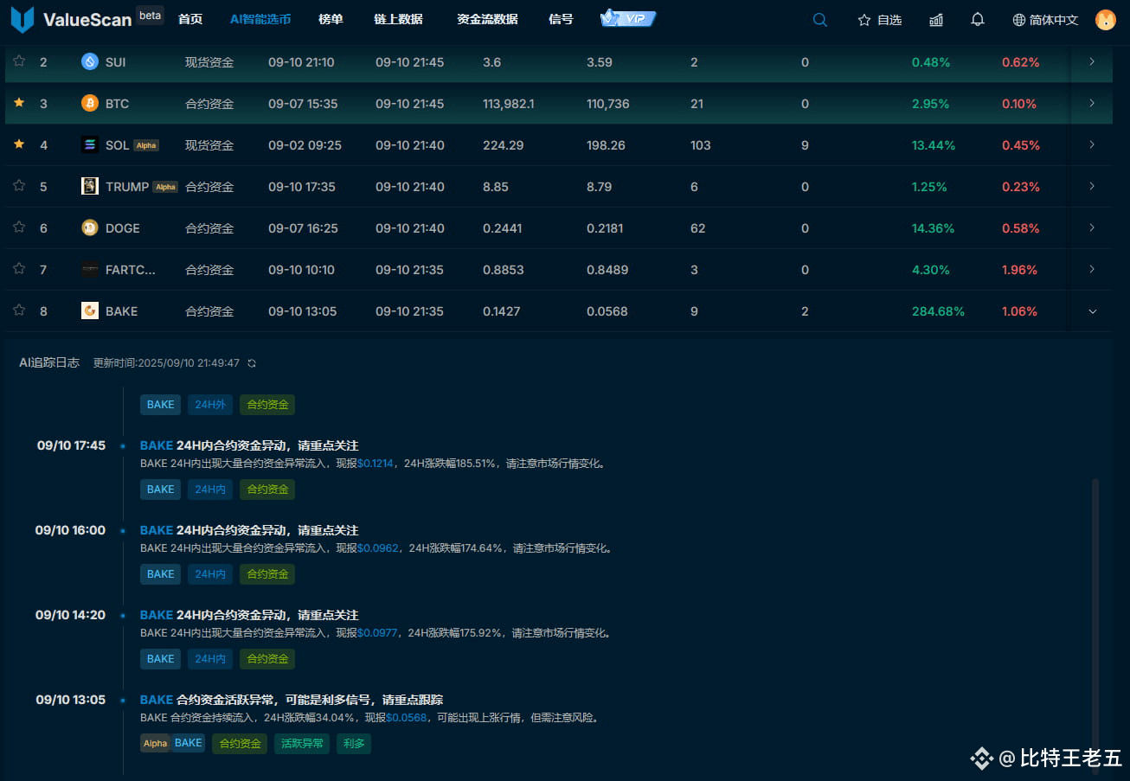Viewport: 1130px width, 781px height.
Task: Click BAKE link in 13:05 log entry
Action: 157,700
